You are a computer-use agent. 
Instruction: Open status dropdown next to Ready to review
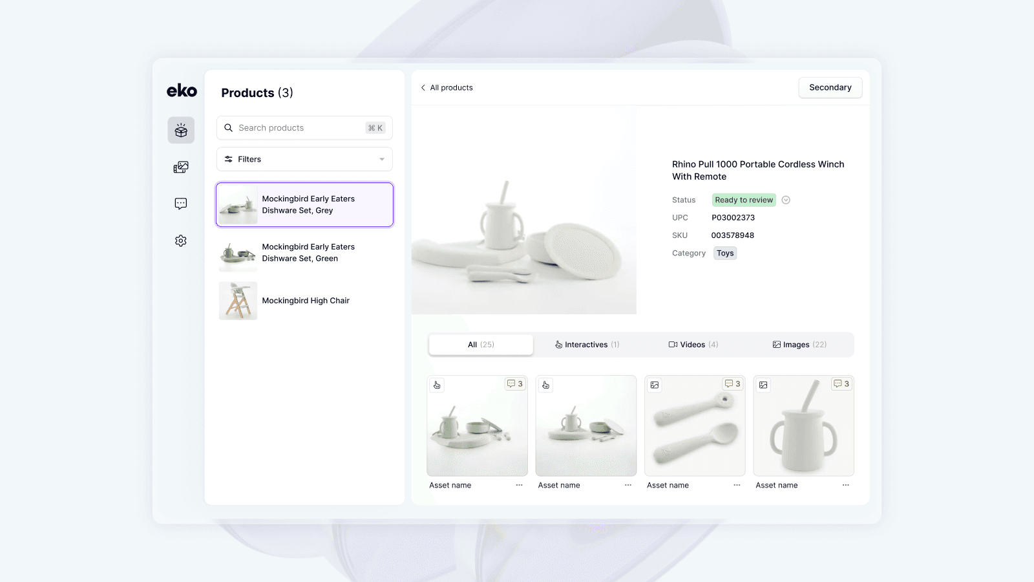pos(786,200)
